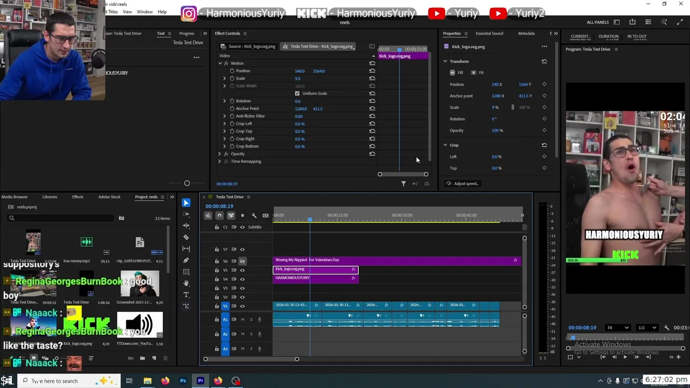Screen dimensions: 690x388
Task: Switch to the Essential Sound tab
Action: [489, 33]
